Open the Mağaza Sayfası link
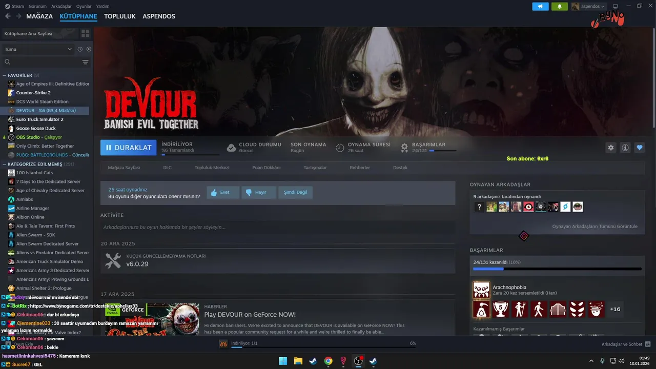656x369 pixels. (x=124, y=168)
